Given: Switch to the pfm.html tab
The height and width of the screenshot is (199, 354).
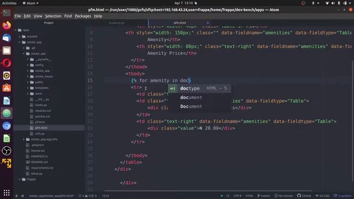Looking at the screenshot, I should (180, 23).
